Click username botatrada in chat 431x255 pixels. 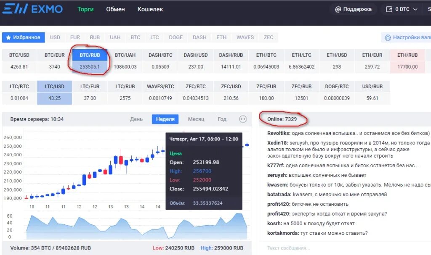click(279, 195)
